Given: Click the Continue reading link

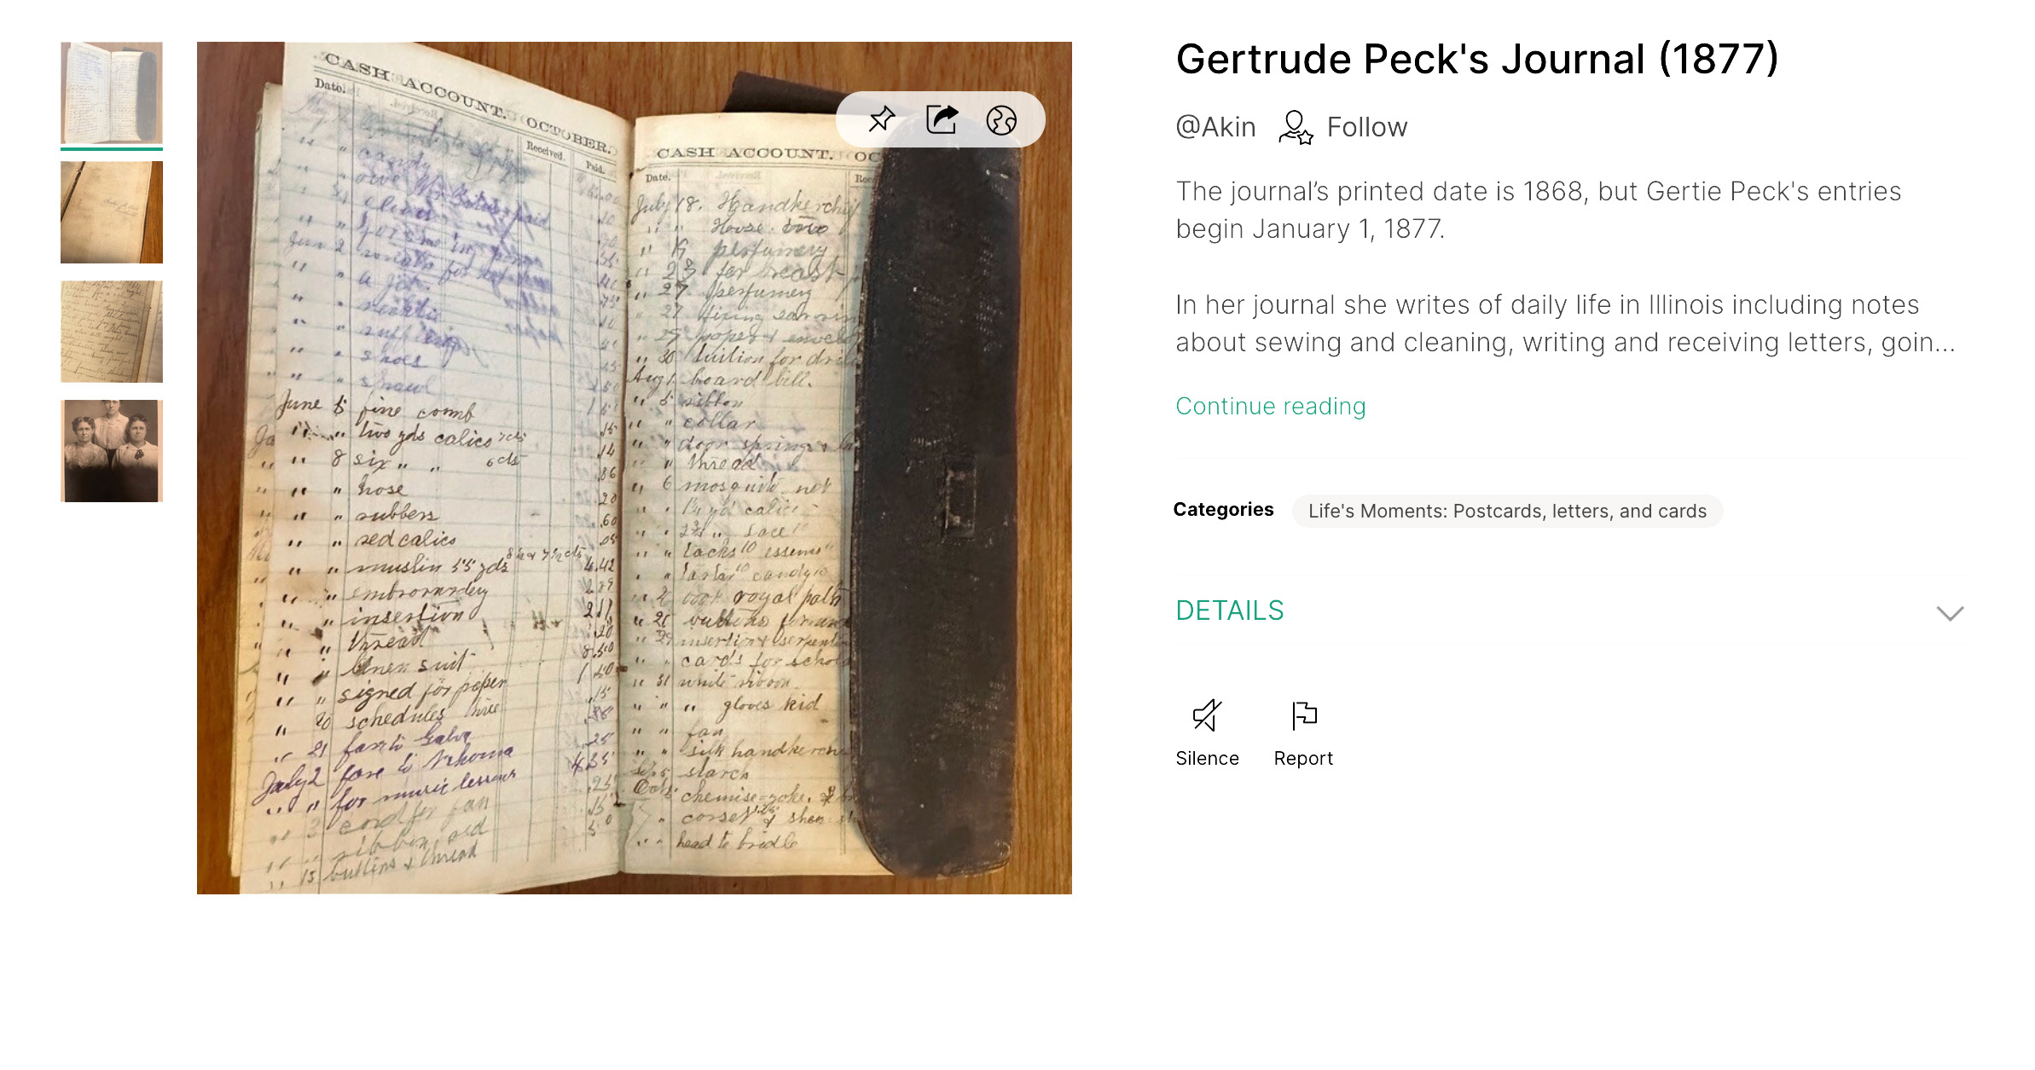Looking at the screenshot, I should point(1270,406).
